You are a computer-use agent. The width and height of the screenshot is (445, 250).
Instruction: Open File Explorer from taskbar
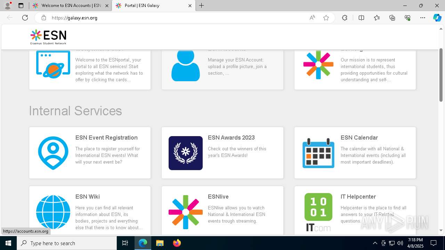click(160, 243)
